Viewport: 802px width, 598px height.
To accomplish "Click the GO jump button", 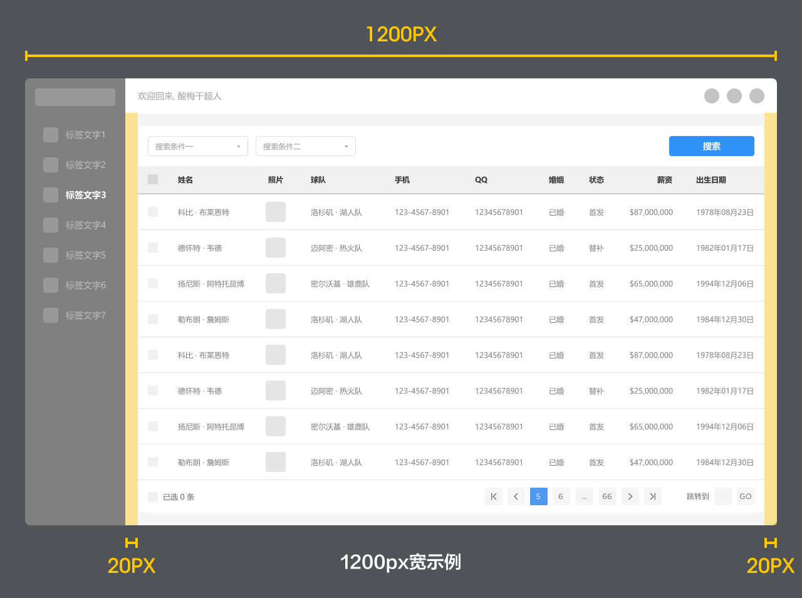I will [x=746, y=496].
